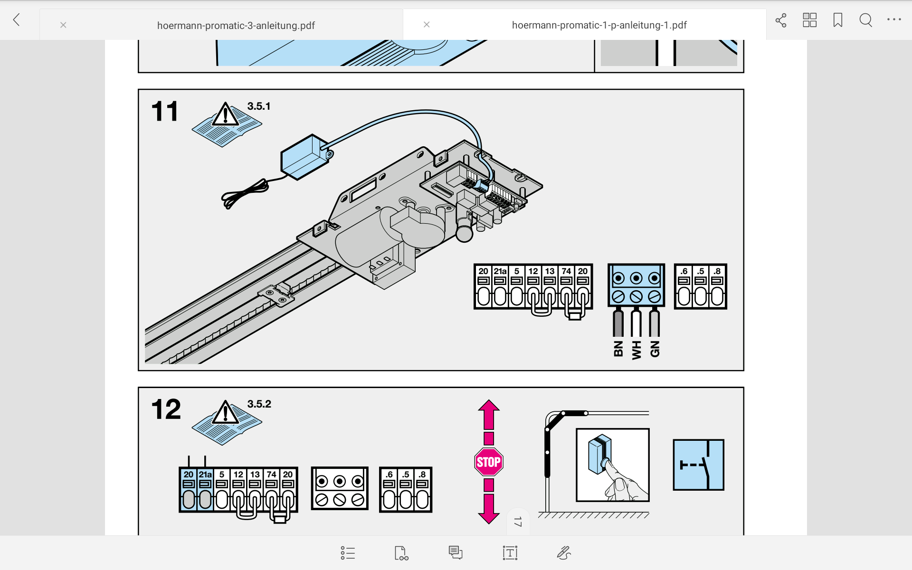Image resolution: width=912 pixels, height=570 pixels.
Task: Tap the blue switch symbol box
Action: [698, 465]
